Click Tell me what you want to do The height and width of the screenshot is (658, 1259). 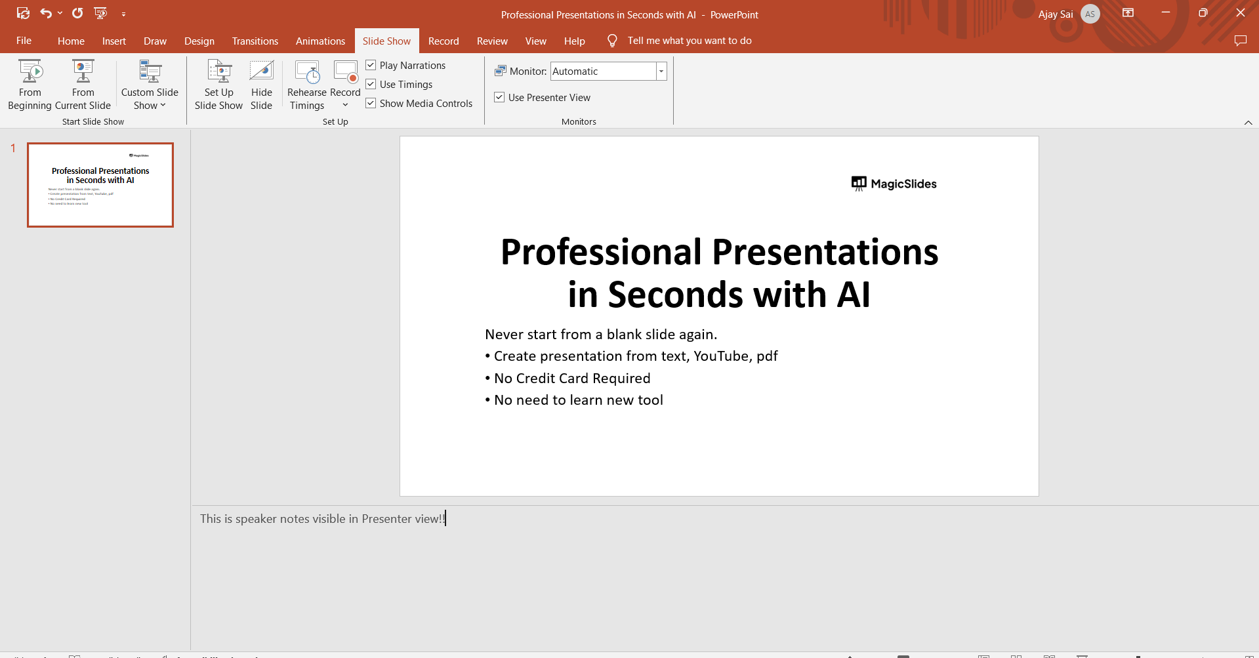pos(689,41)
